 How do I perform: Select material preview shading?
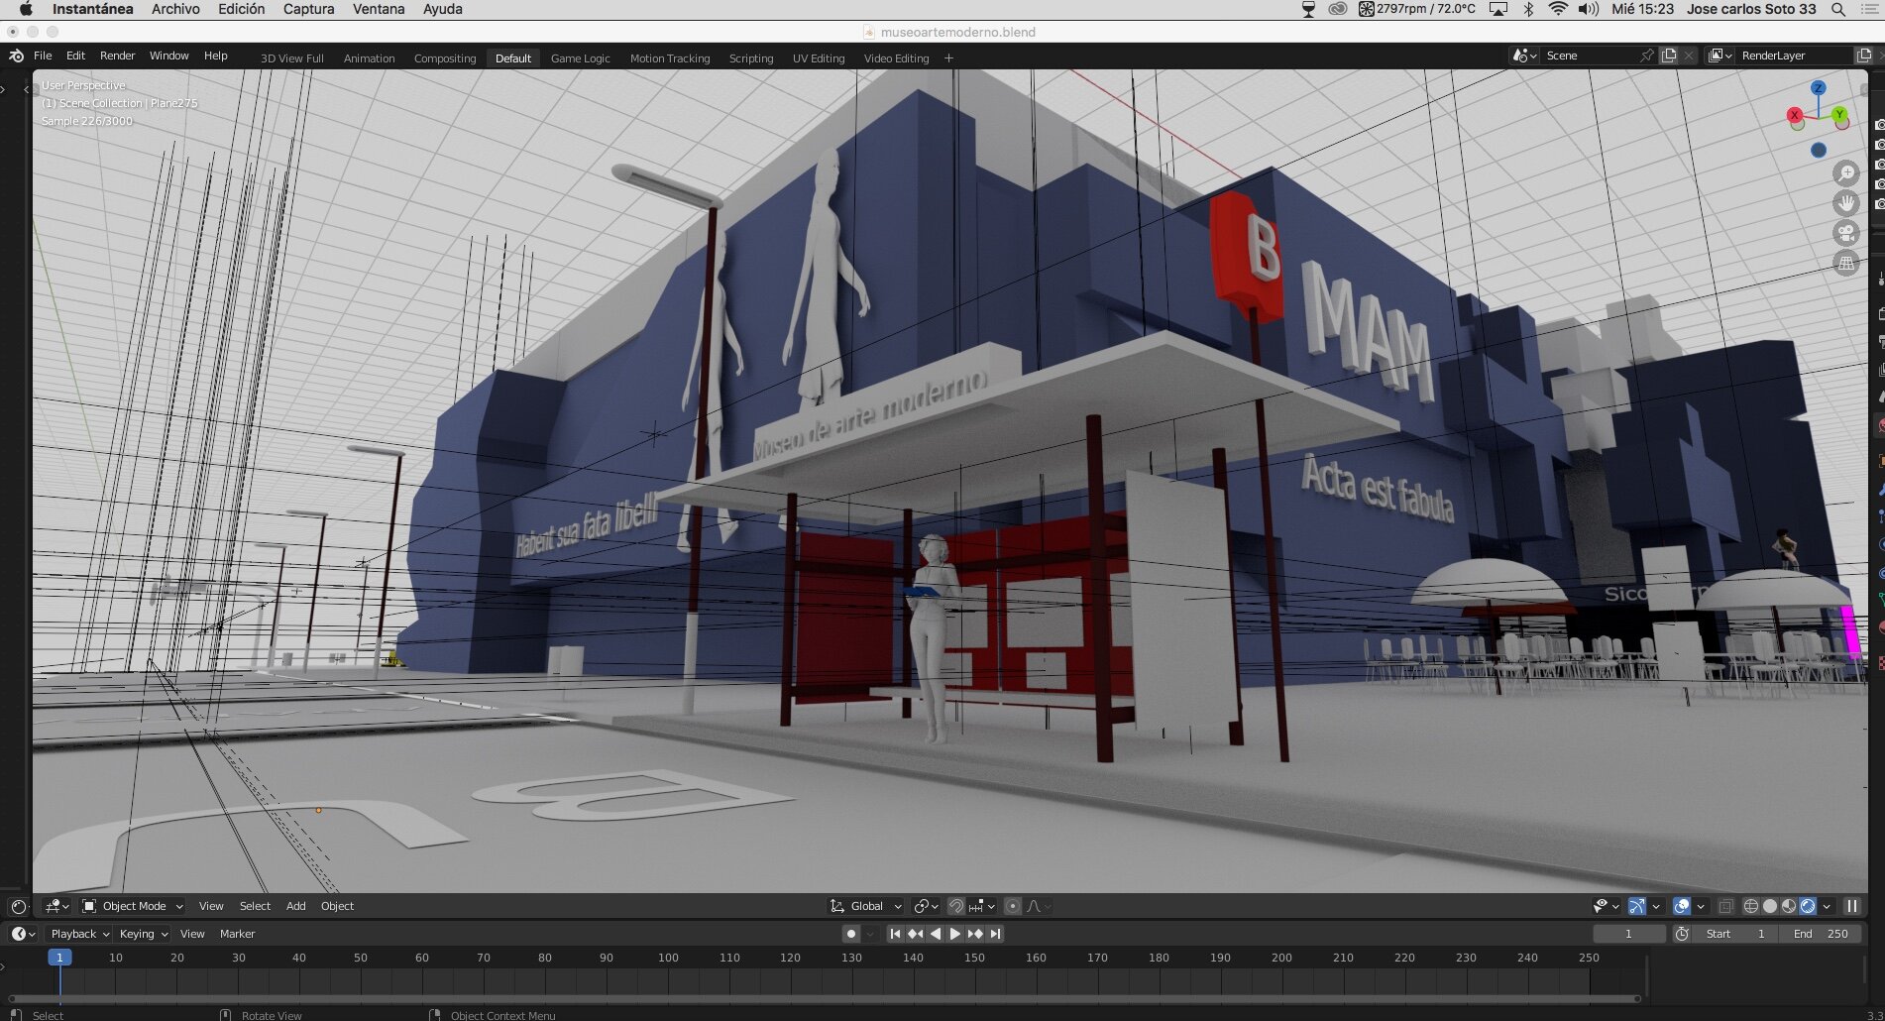tap(1789, 906)
